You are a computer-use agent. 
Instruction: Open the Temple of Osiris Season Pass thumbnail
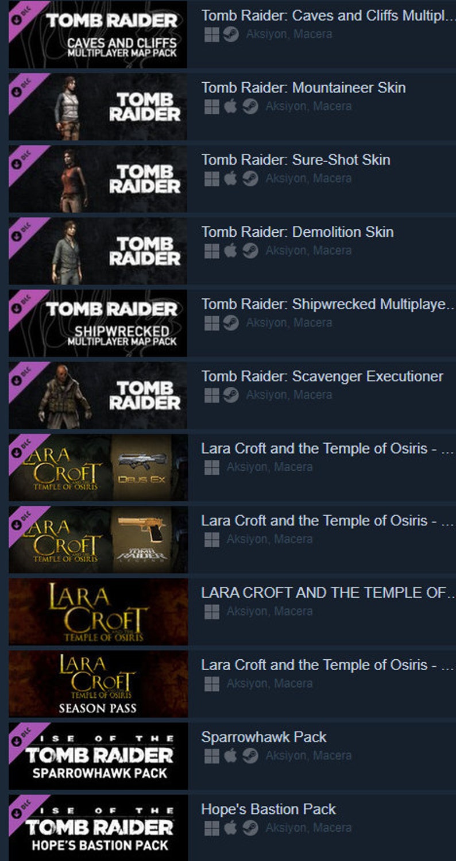[98, 683]
